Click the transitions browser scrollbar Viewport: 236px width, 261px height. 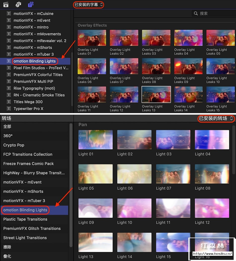[x=234, y=150]
